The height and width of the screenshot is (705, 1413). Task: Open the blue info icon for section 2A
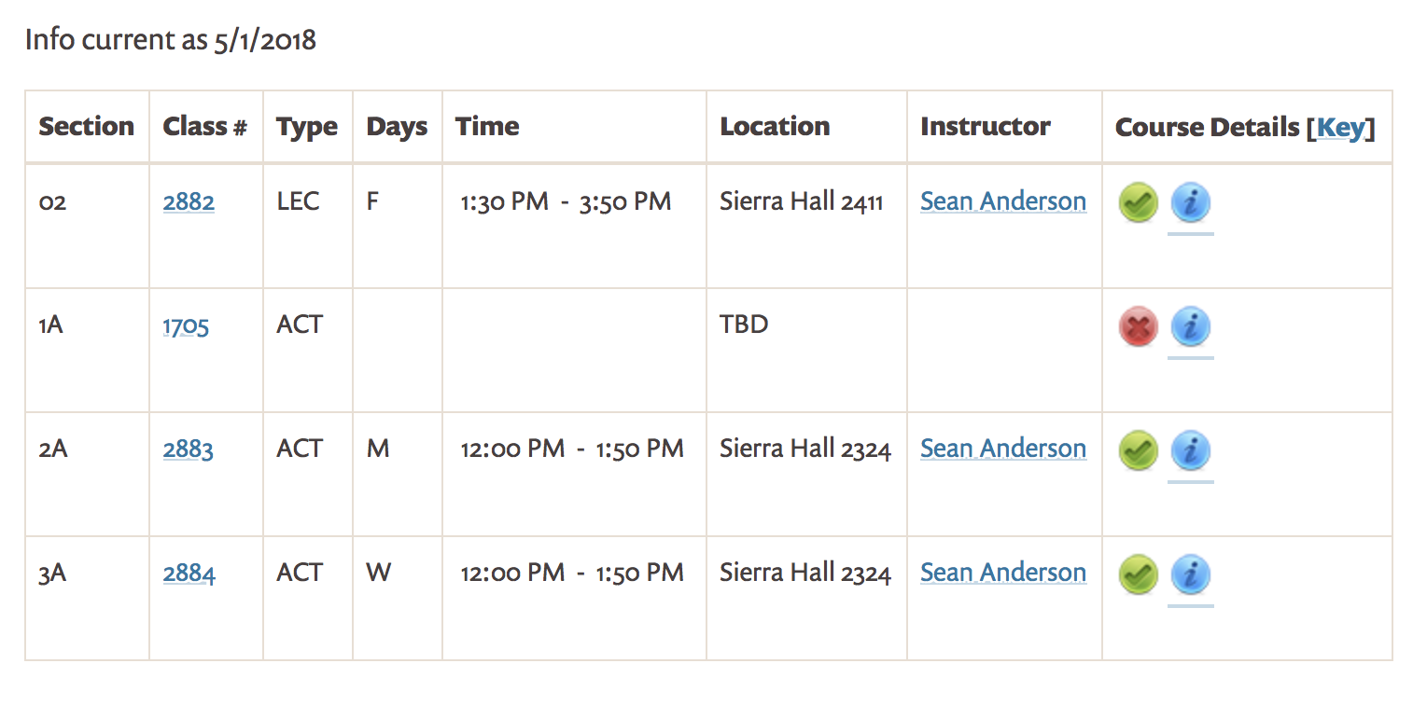point(1190,450)
